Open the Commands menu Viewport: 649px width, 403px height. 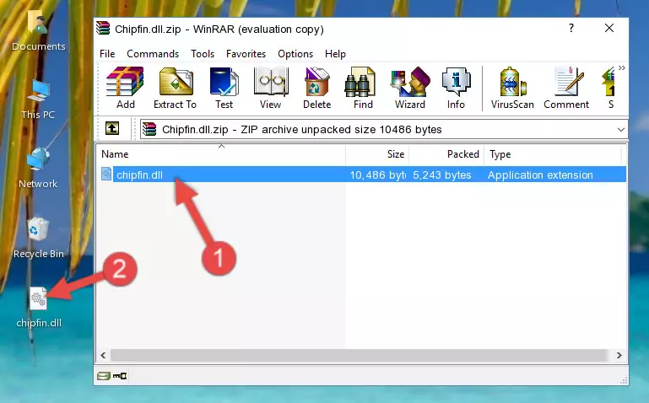point(153,54)
